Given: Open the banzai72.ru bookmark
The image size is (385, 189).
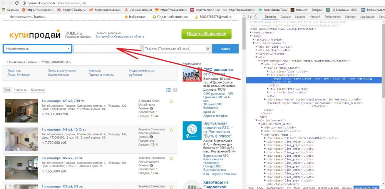Looking at the screenshot, I should click(273, 10).
